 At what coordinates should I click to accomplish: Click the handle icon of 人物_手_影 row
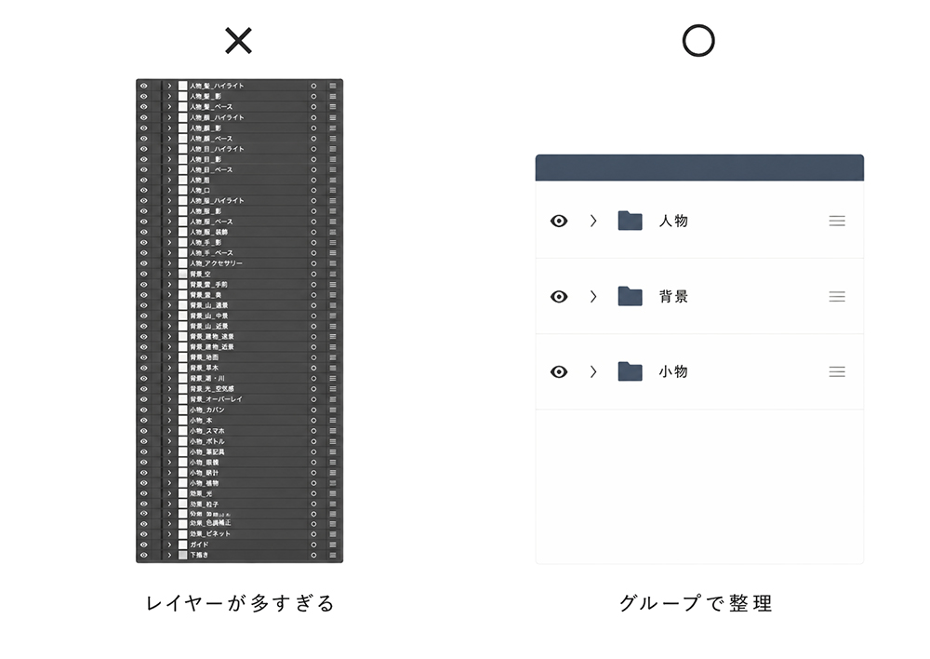pyautogui.click(x=333, y=242)
